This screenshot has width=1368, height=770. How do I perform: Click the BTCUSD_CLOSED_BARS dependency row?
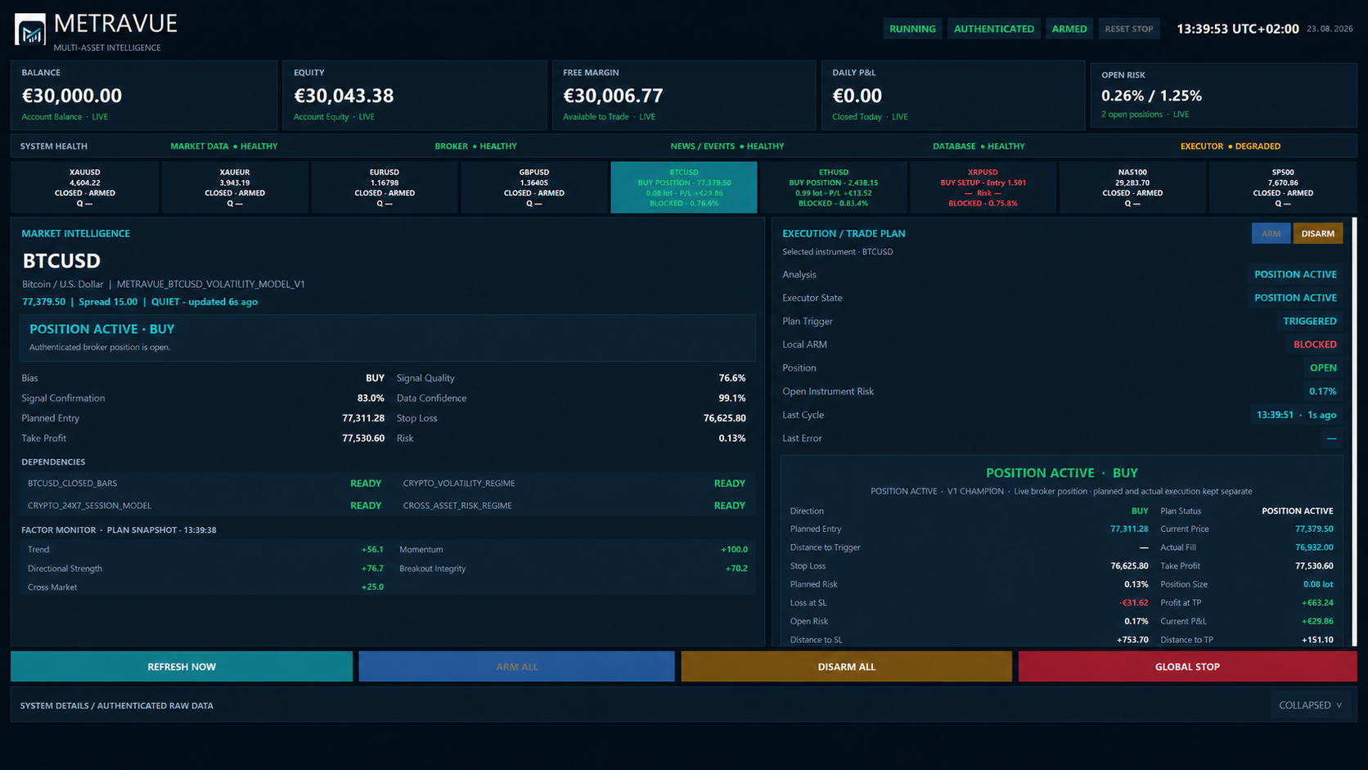click(x=205, y=484)
